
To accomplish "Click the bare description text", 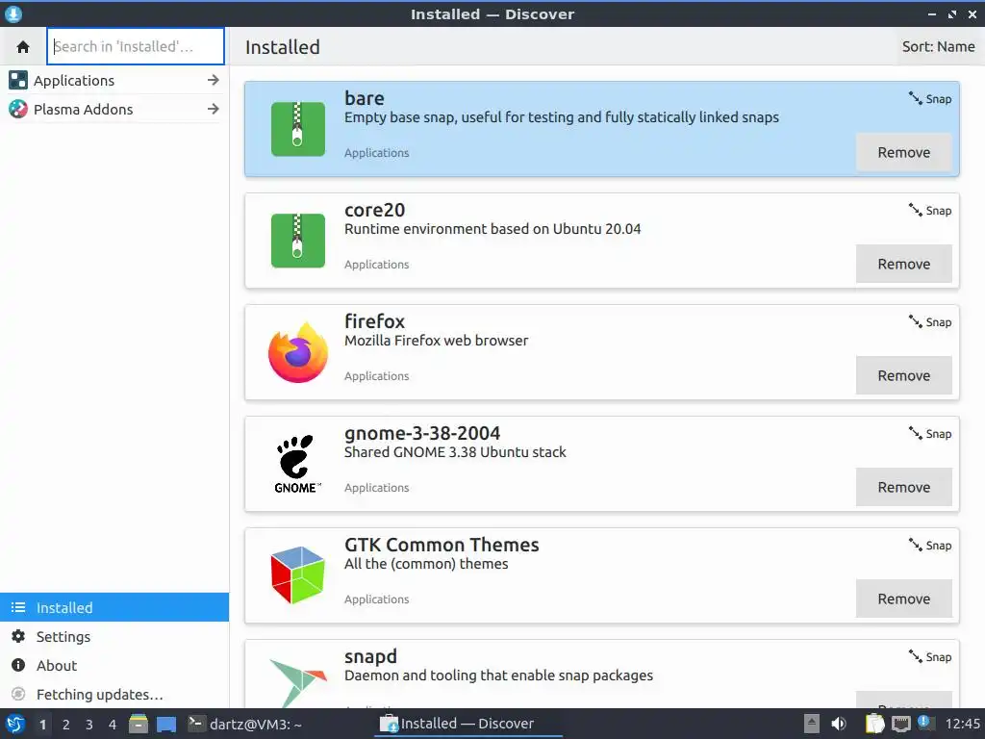I will coord(562,117).
